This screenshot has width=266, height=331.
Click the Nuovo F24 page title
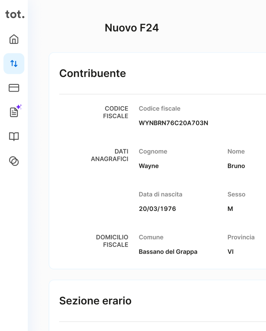pos(132,28)
